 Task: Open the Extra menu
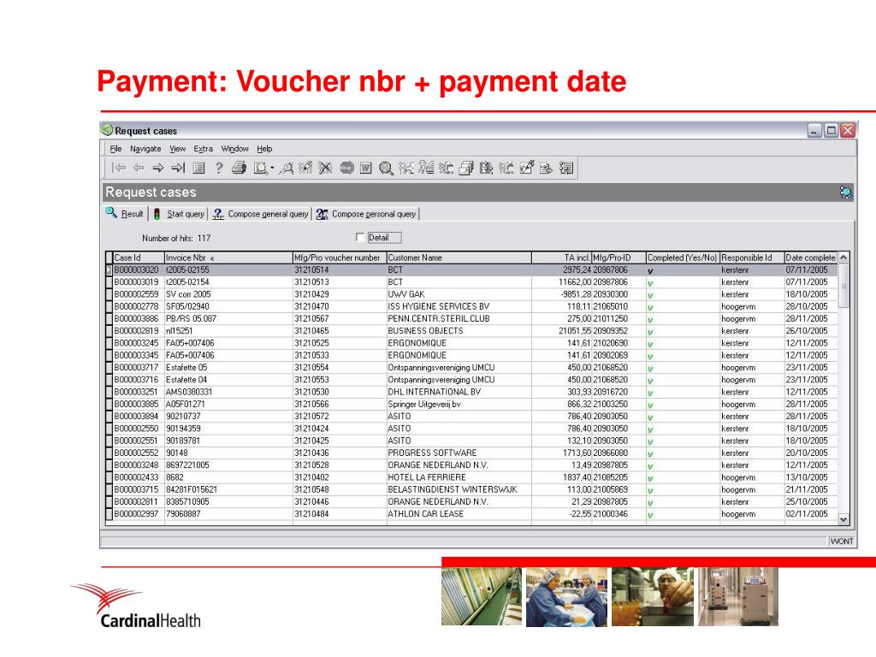coord(203,149)
